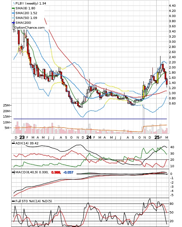Click the ADX 40 level axis label

(172, 147)
